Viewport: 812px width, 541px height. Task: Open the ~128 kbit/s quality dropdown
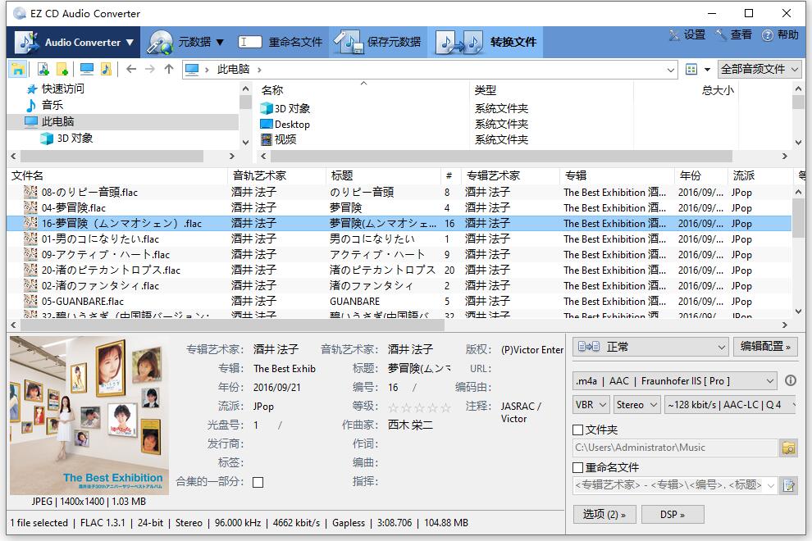[x=731, y=404]
